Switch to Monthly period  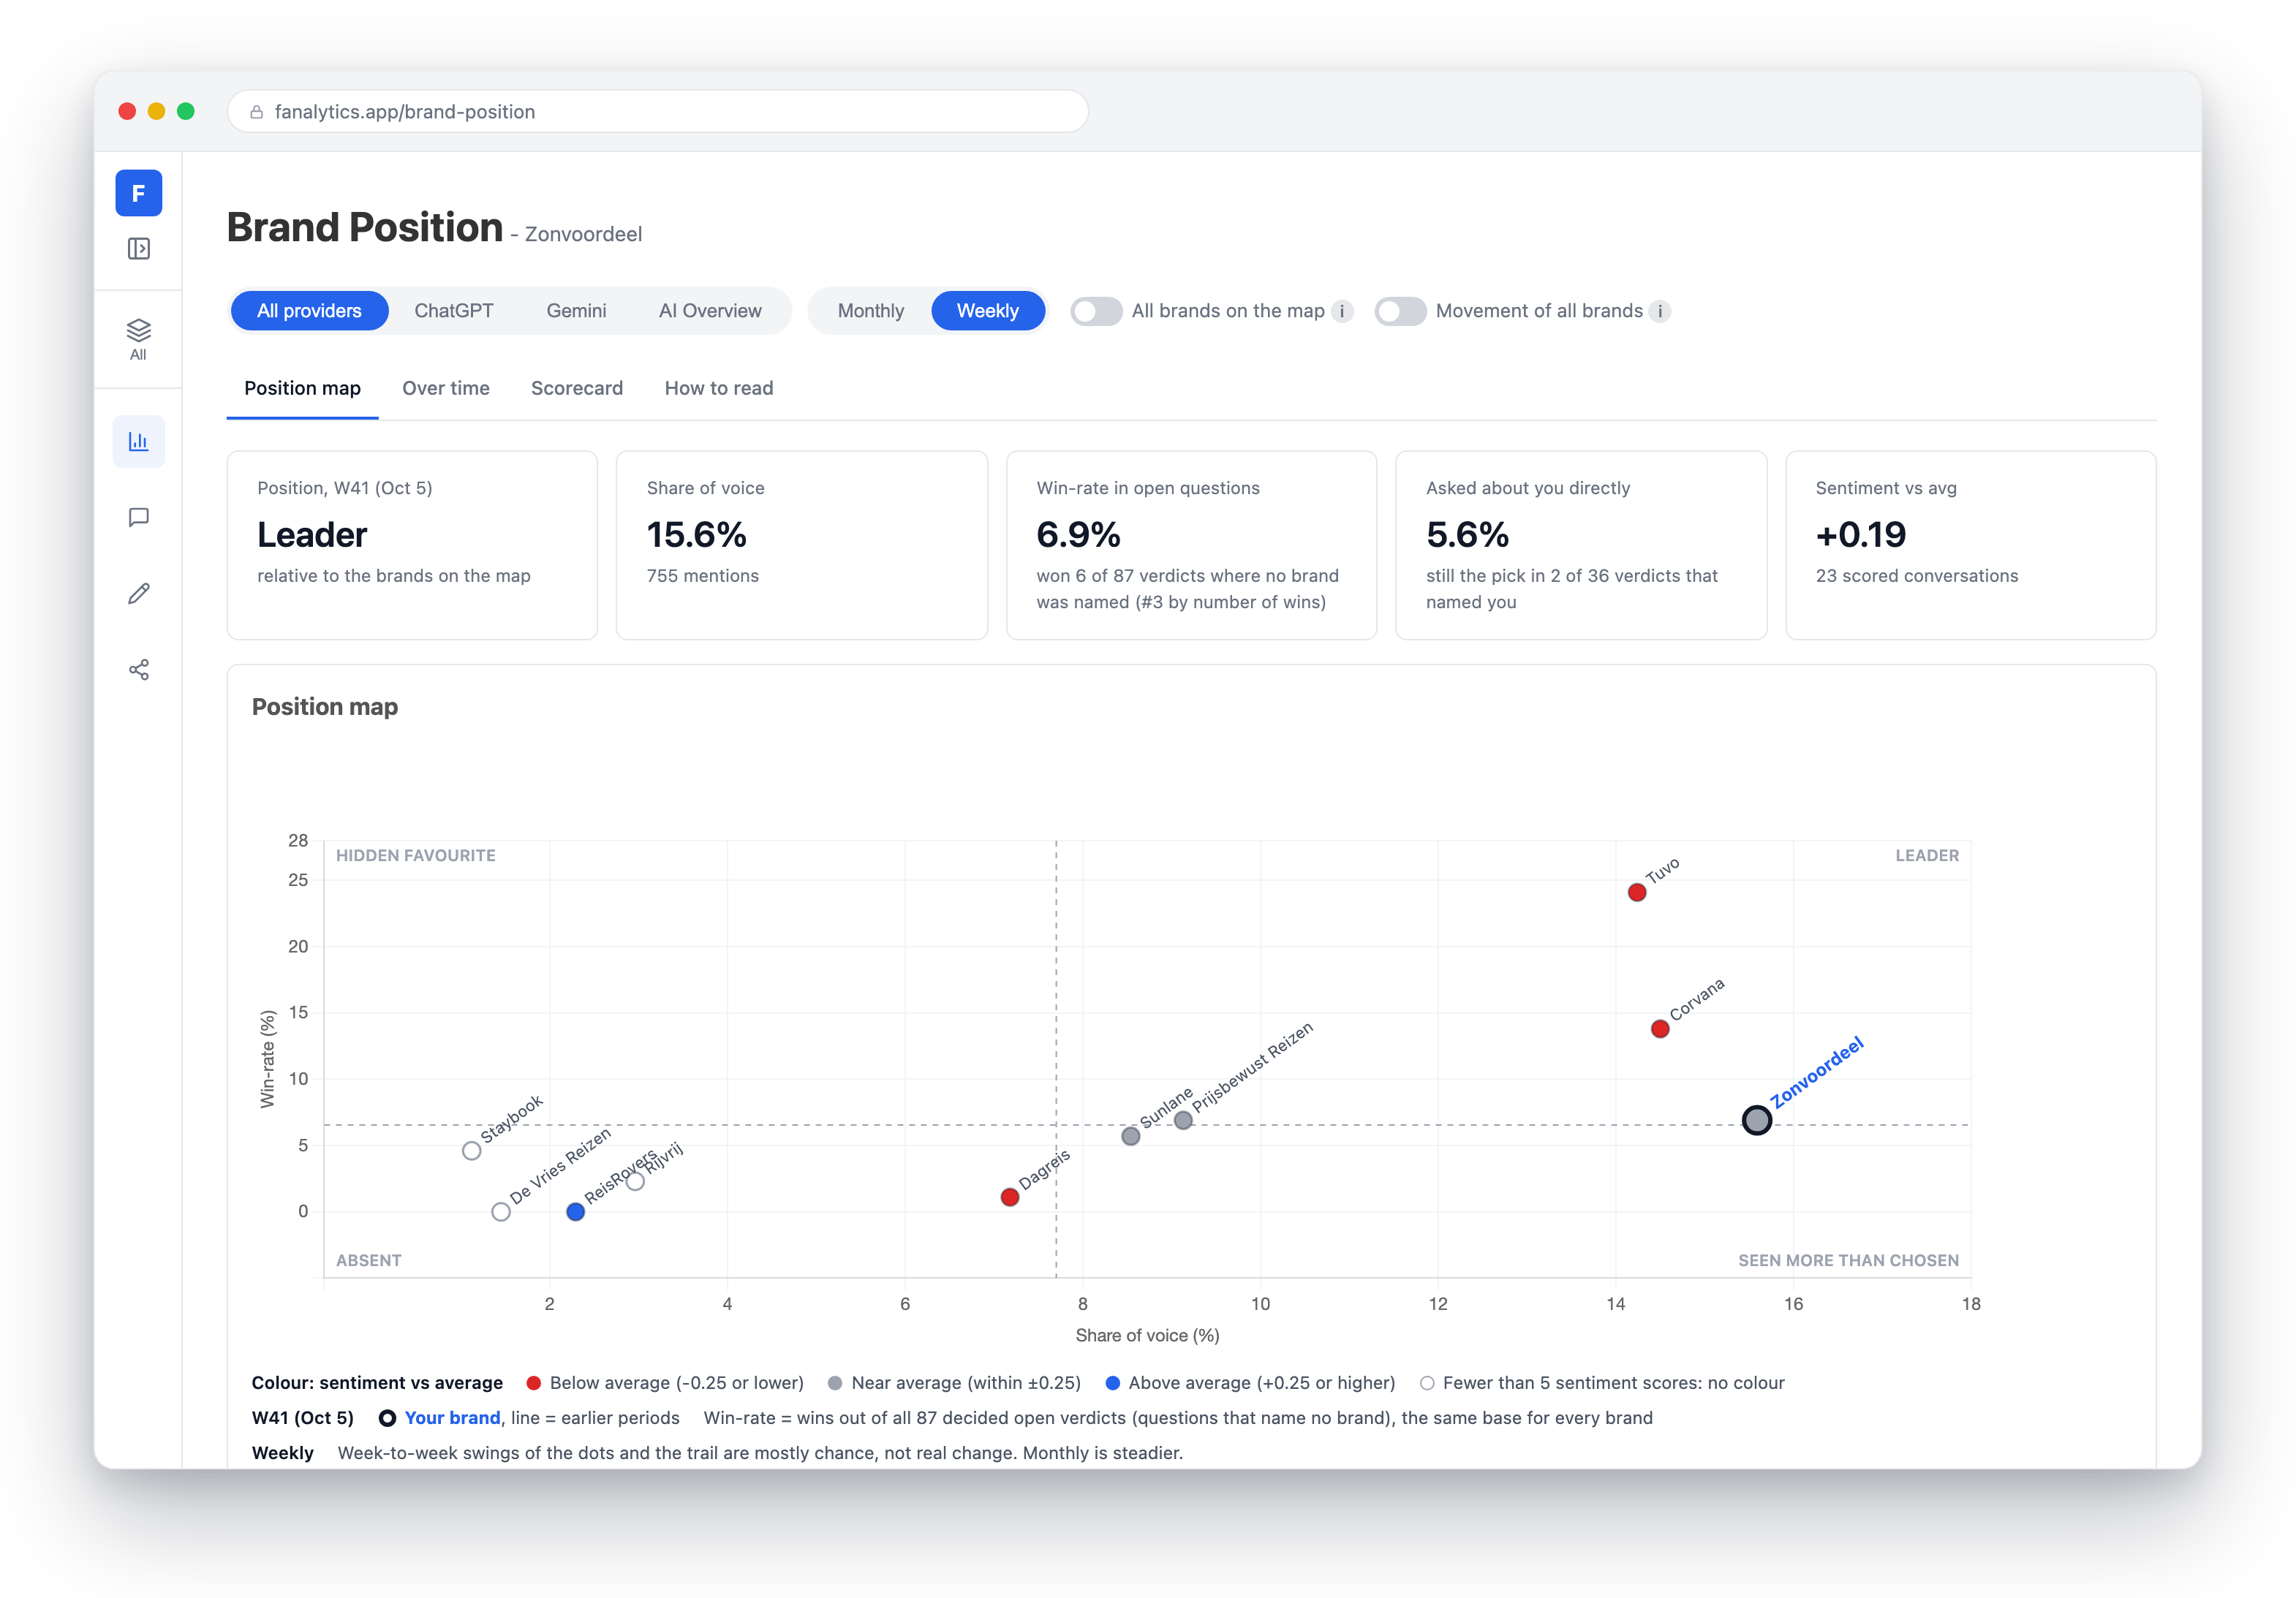[x=871, y=311]
